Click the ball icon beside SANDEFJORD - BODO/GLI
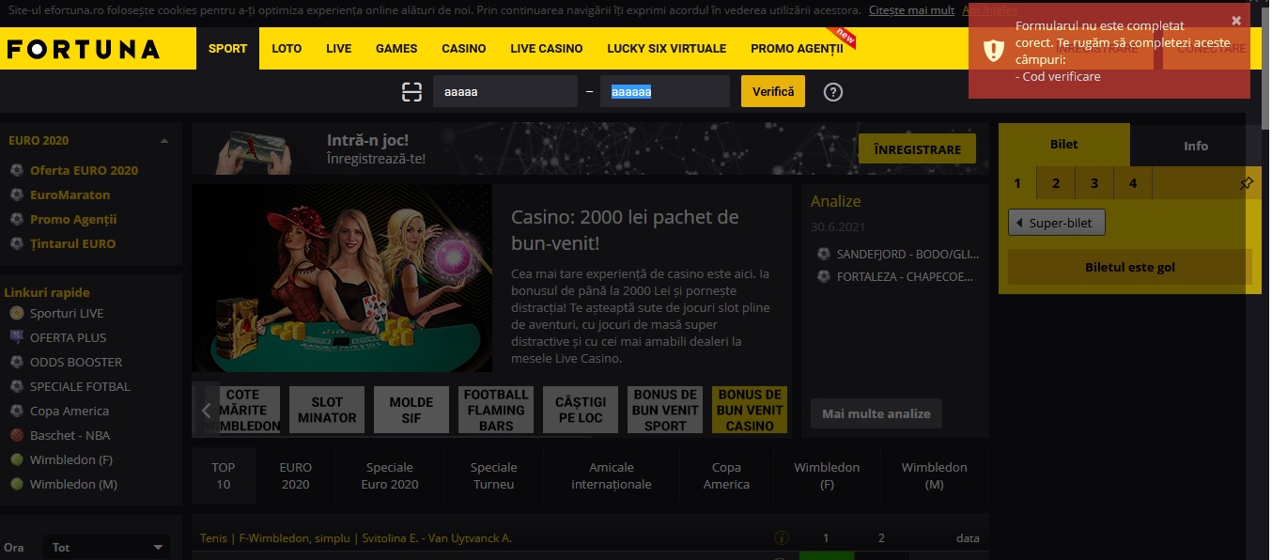The width and height of the screenshot is (1272, 560). (x=824, y=254)
